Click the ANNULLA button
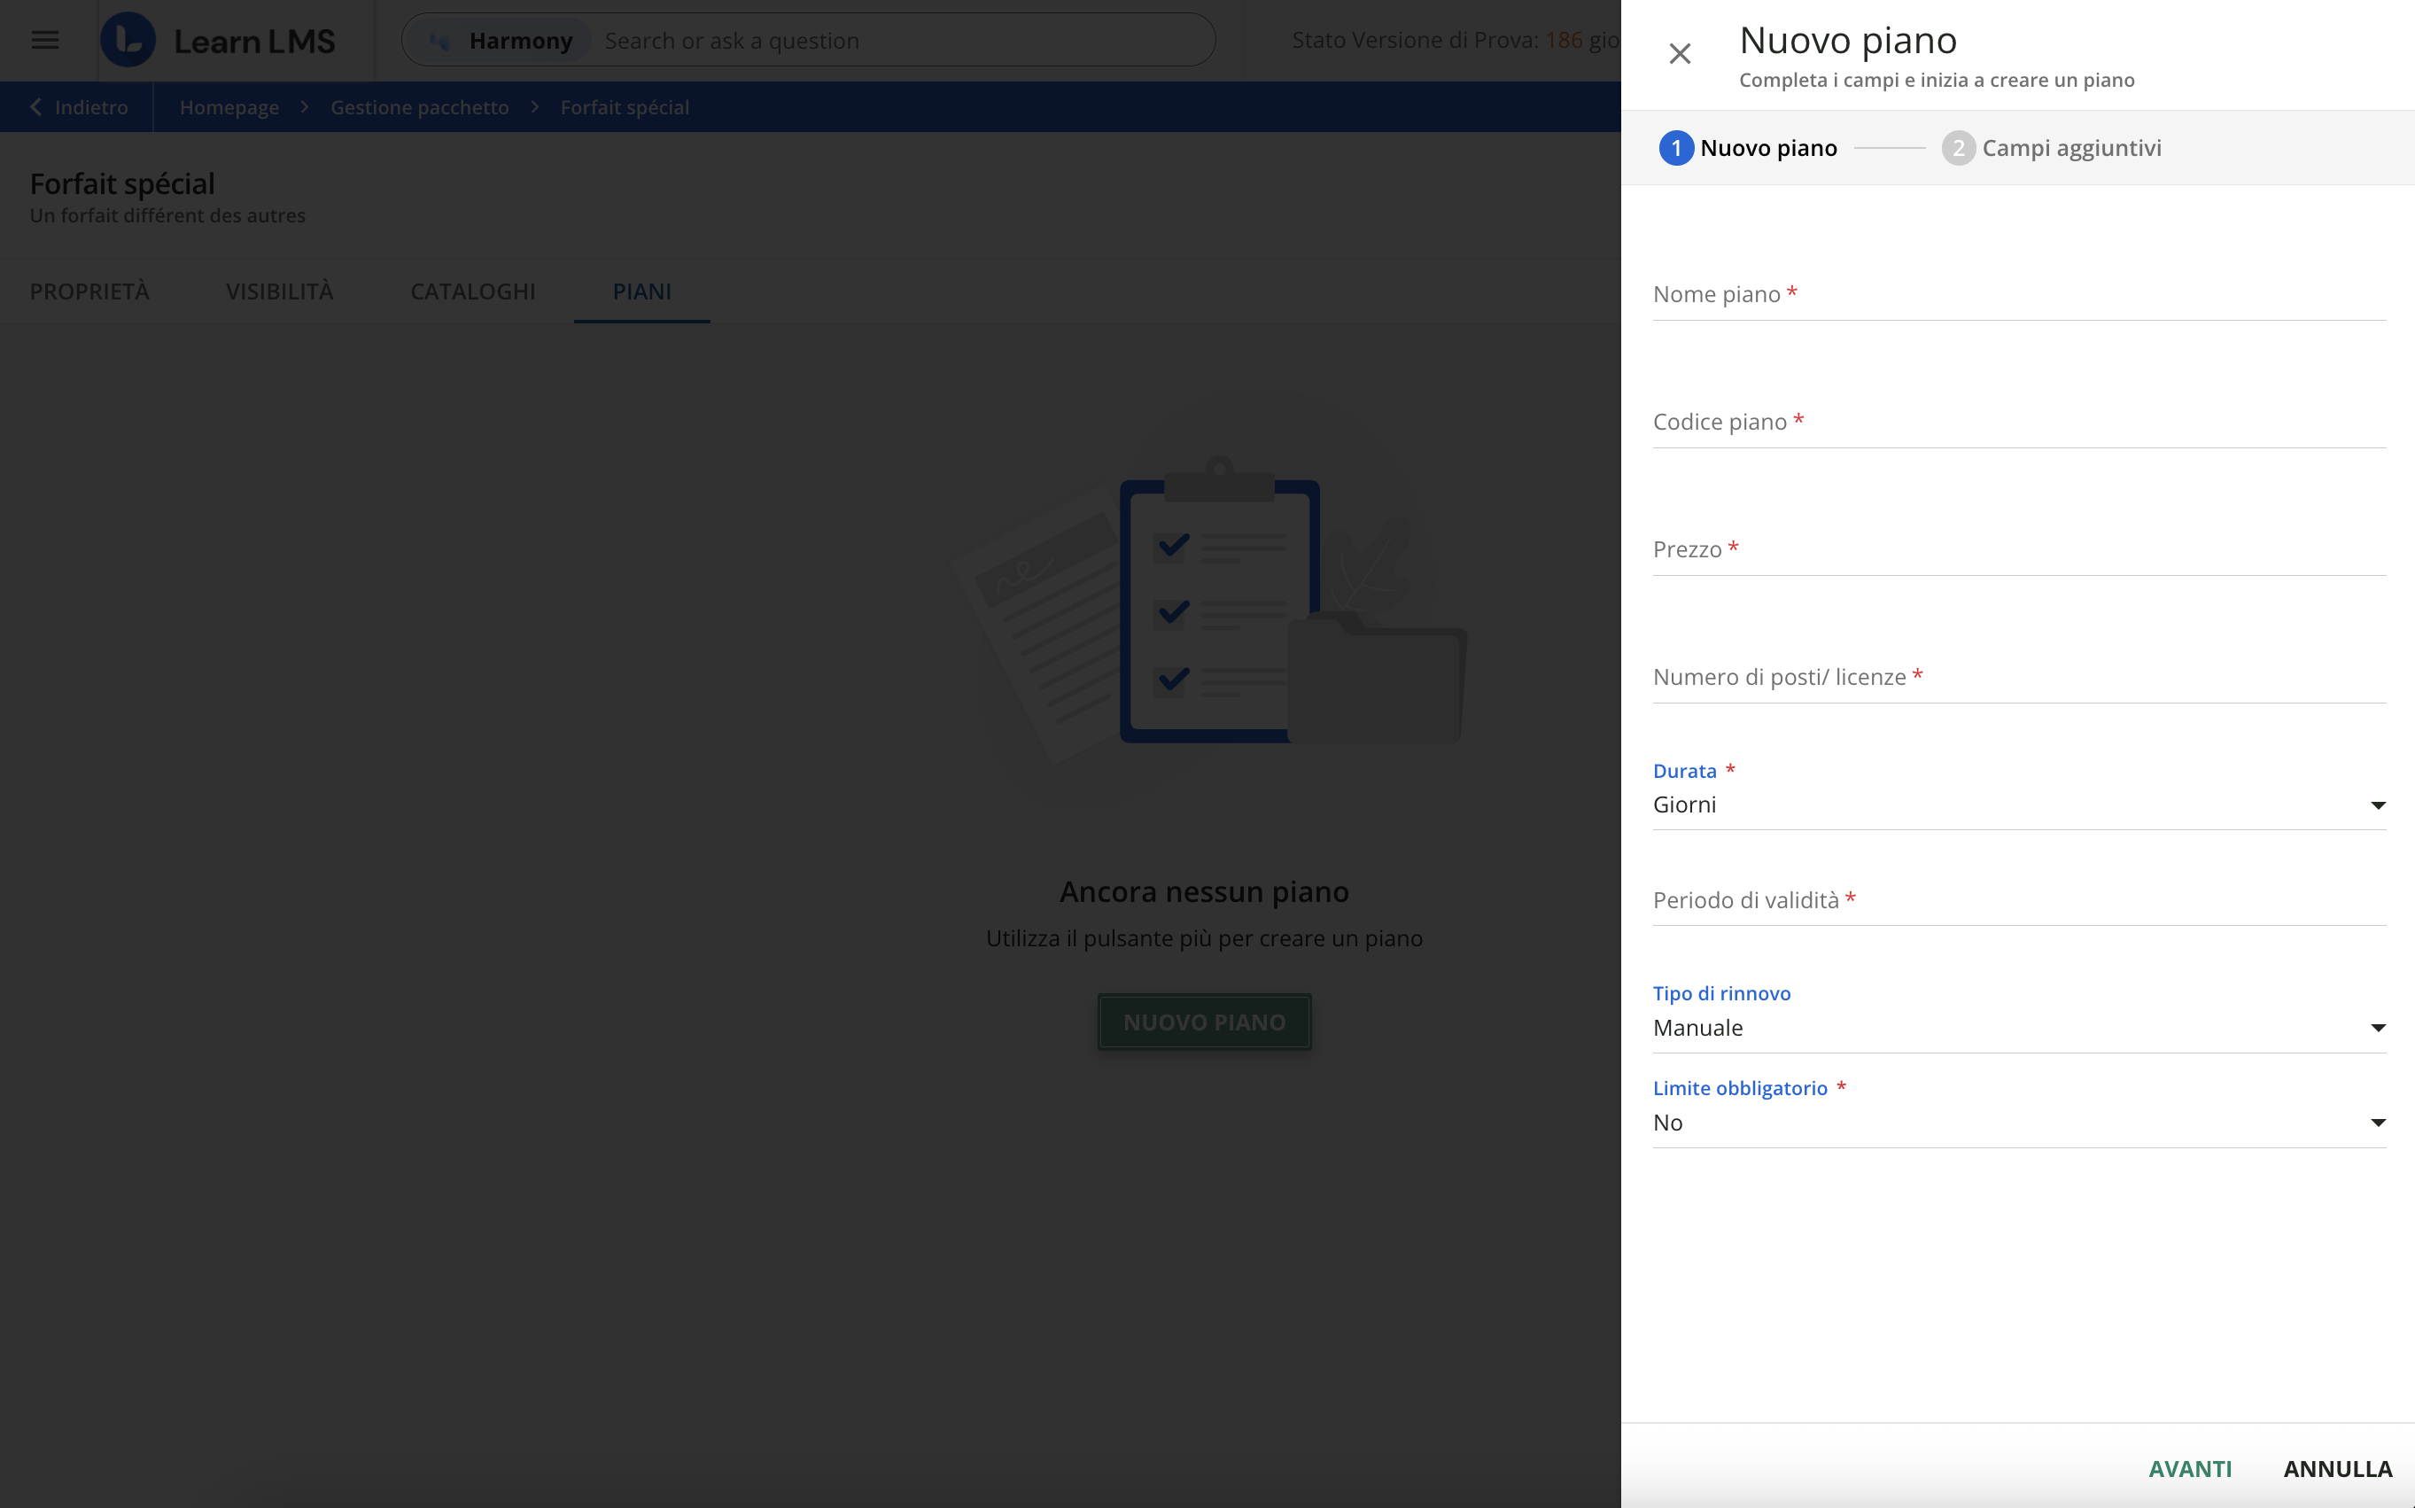 (2337, 1469)
